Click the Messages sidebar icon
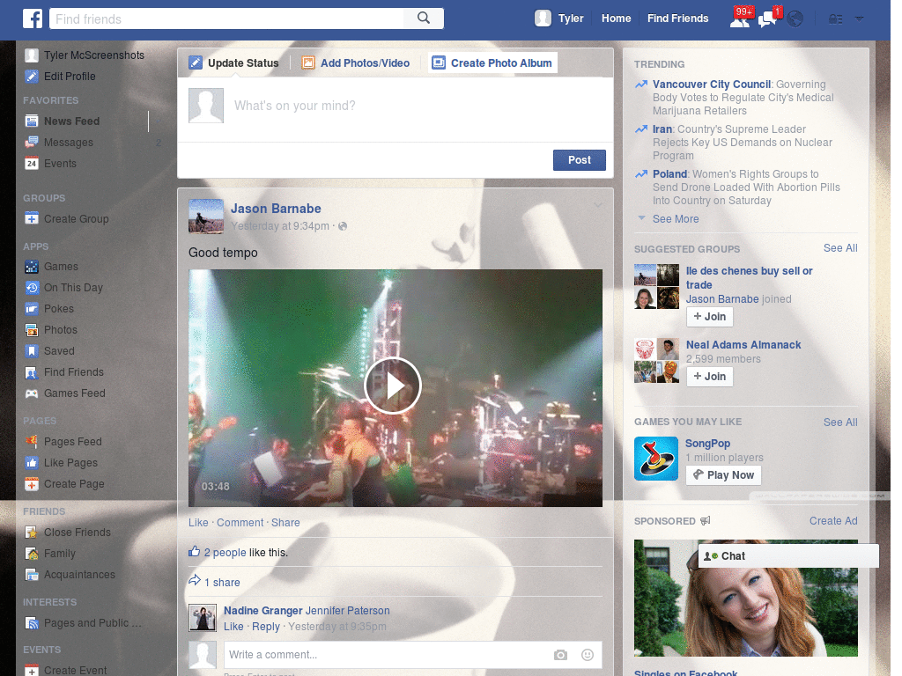Screen dimensions: 902x676 pos(32,142)
